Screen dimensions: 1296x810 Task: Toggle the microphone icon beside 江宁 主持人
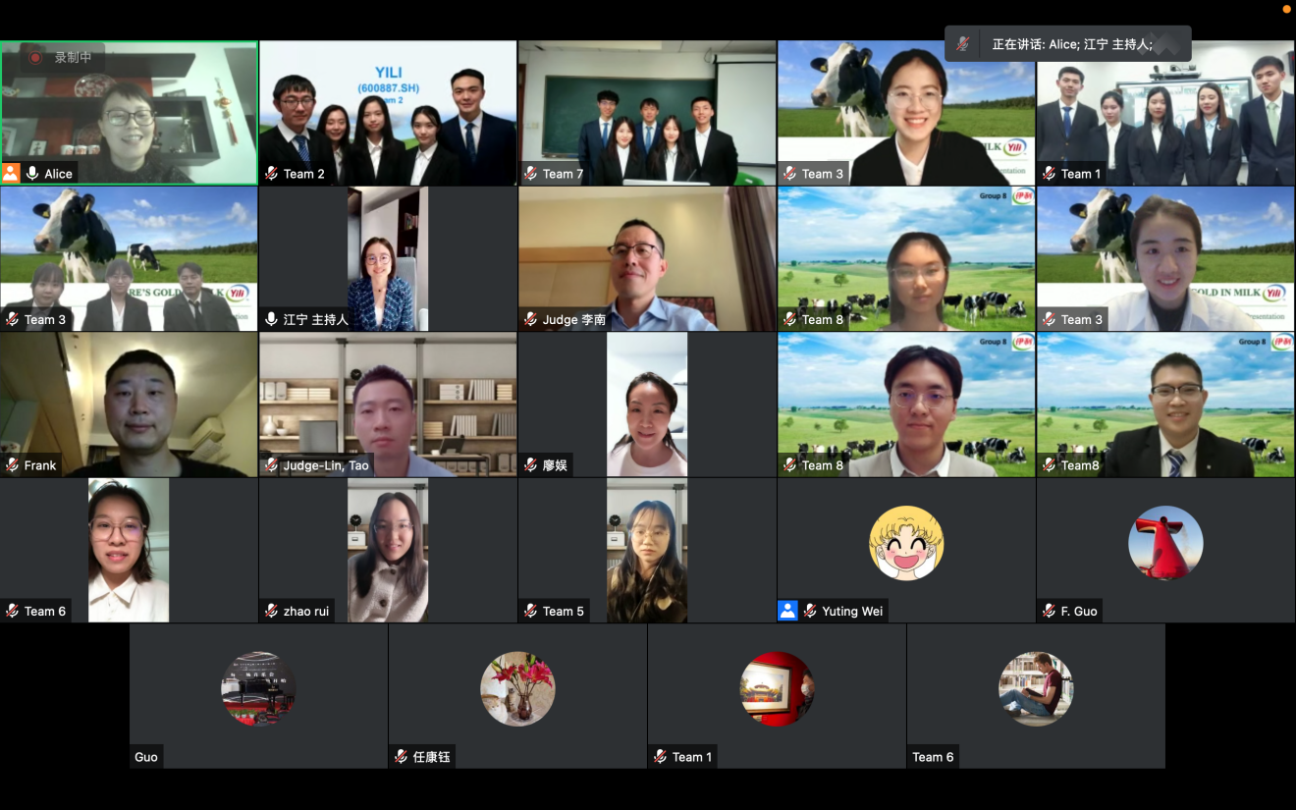[x=271, y=319]
